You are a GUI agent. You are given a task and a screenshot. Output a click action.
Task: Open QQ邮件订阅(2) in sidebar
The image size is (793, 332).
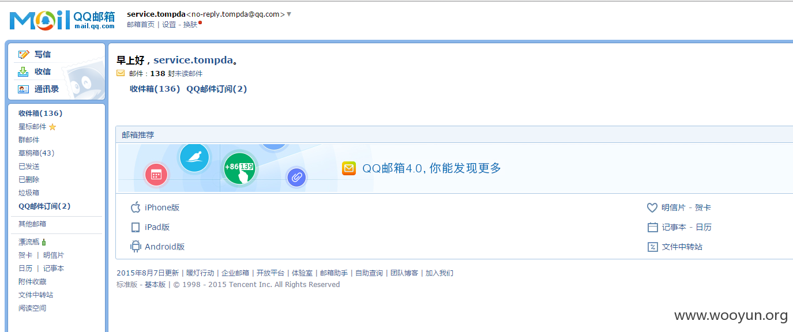coord(44,206)
